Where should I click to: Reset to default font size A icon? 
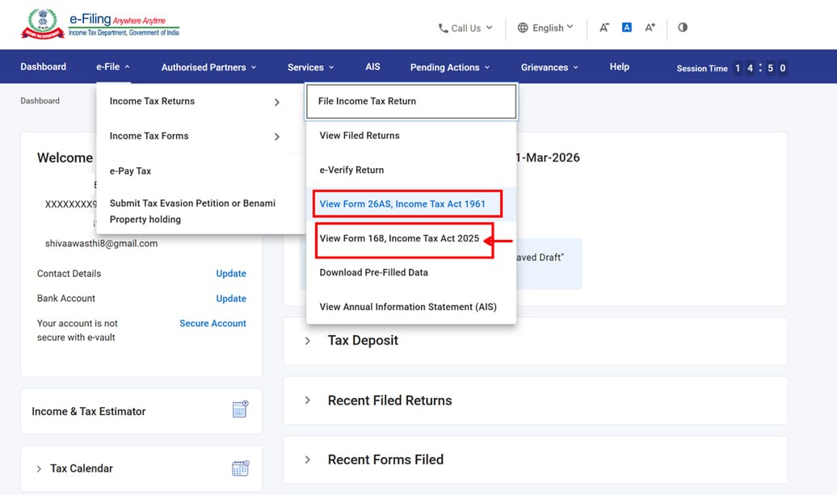627,27
